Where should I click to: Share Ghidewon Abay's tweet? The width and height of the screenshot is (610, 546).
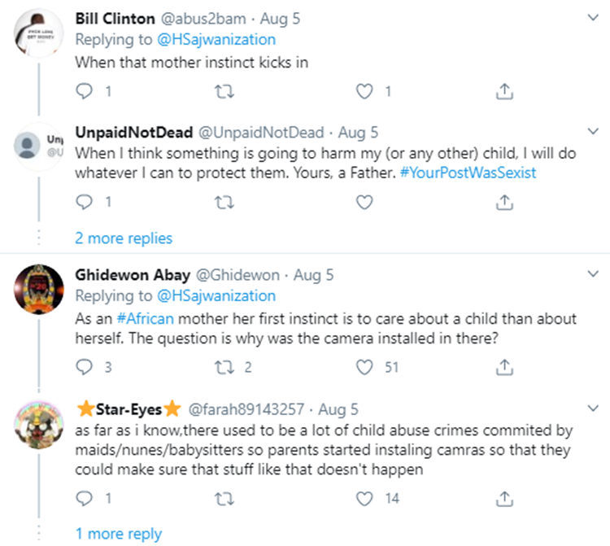504,367
